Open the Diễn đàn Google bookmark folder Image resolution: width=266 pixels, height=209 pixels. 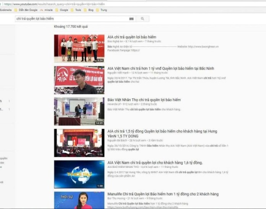[x=26, y=10]
